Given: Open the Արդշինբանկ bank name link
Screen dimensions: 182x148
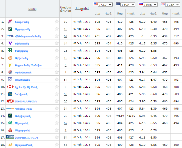Looking at the screenshot, I should (22, 80).
